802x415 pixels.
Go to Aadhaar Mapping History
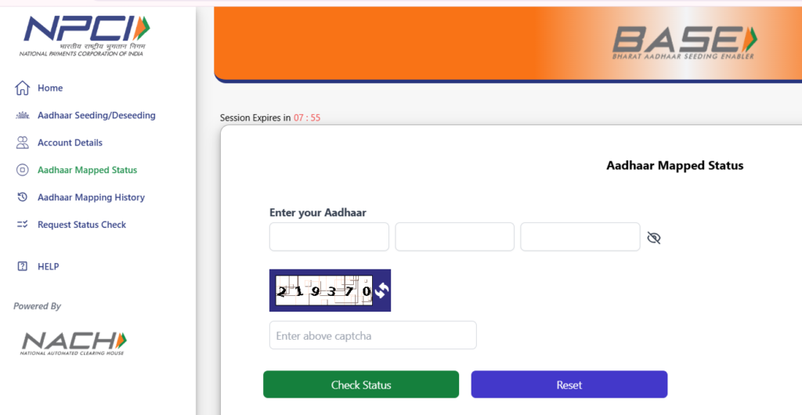[x=91, y=197]
